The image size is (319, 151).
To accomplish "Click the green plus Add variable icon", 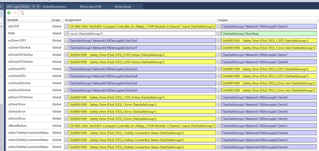I will click(x=9, y=13).
